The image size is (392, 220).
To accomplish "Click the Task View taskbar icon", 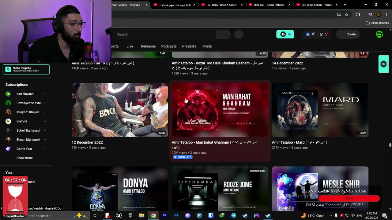I will click(96, 215).
